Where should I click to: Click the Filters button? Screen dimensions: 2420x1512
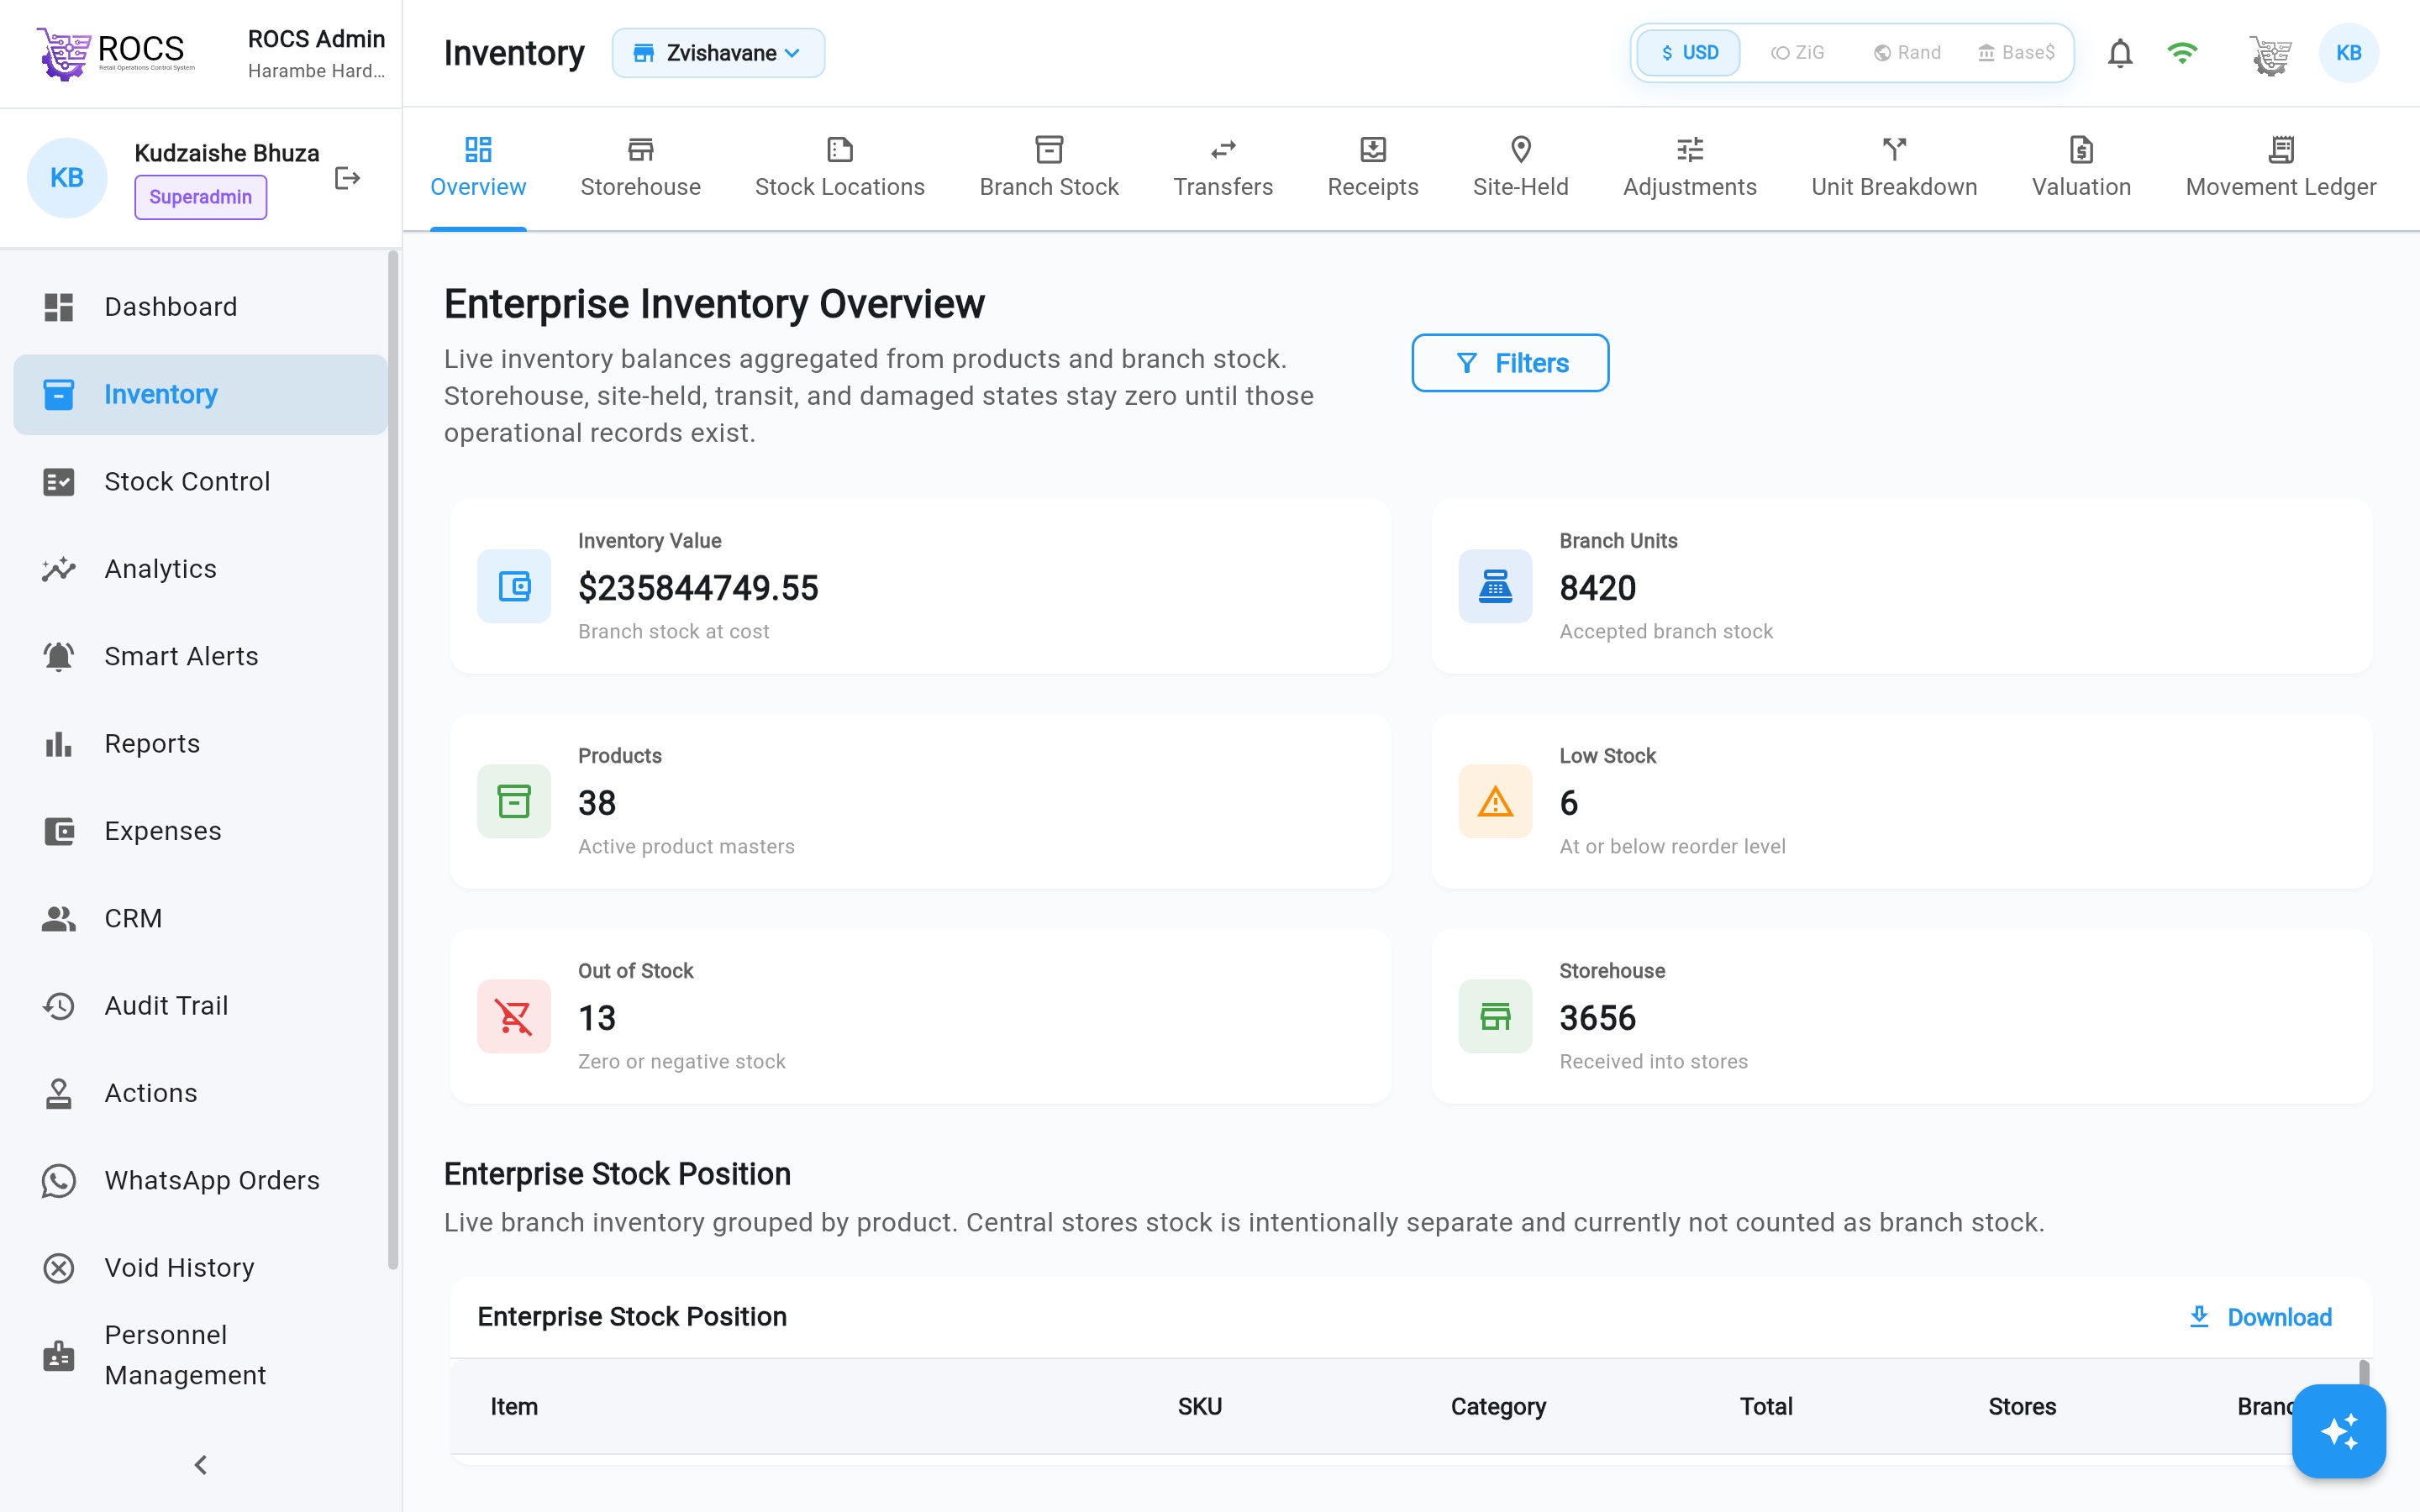point(1510,363)
